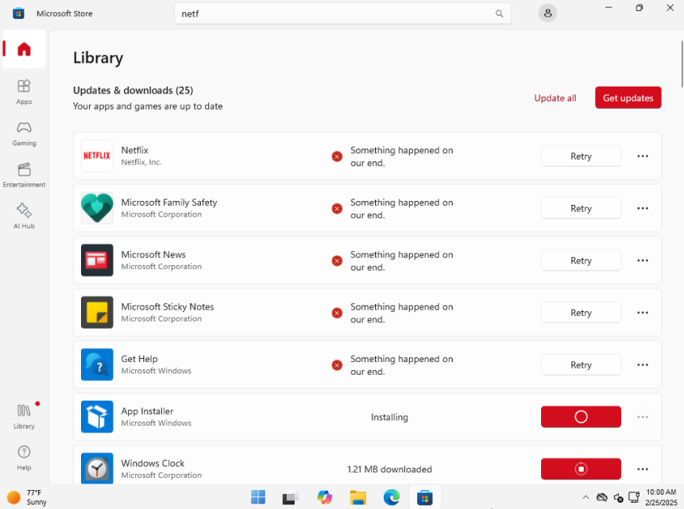The height and width of the screenshot is (509, 684).
Task: Open File Explorer from the taskbar
Action: click(358, 497)
